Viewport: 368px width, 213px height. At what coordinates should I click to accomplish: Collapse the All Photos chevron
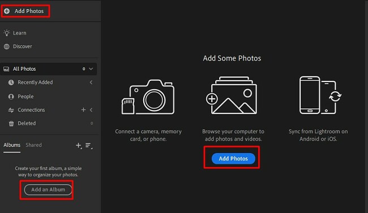tap(91, 69)
